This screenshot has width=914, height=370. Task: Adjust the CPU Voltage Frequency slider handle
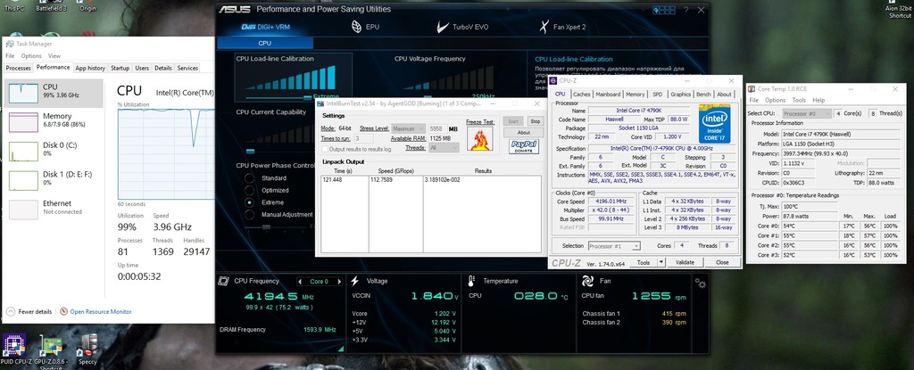pos(428,96)
